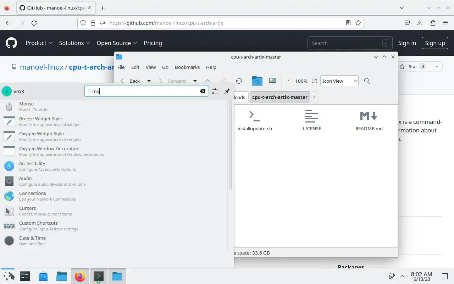Open Firefox extensions menu
Viewport: 454px width, 284px height.
pyautogui.click(x=433, y=23)
